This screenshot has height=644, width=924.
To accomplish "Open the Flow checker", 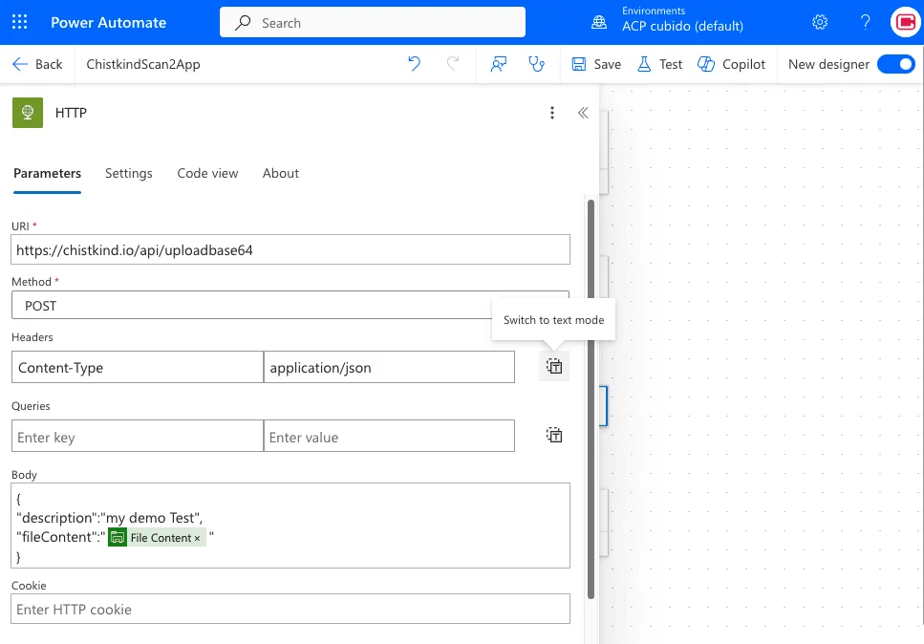I will (x=536, y=64).
